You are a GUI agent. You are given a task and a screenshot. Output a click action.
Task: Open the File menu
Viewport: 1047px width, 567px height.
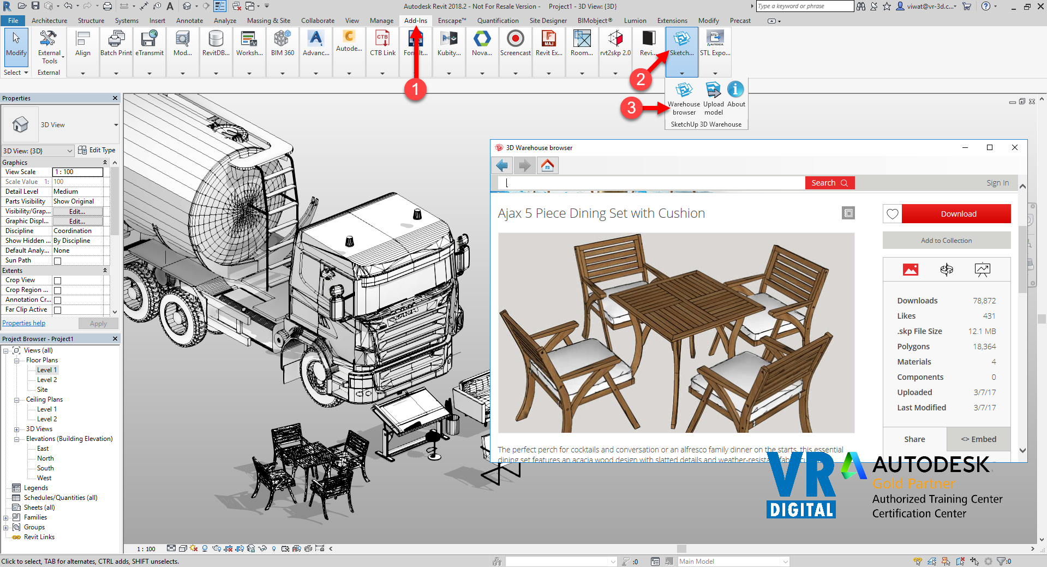[13, 21]
